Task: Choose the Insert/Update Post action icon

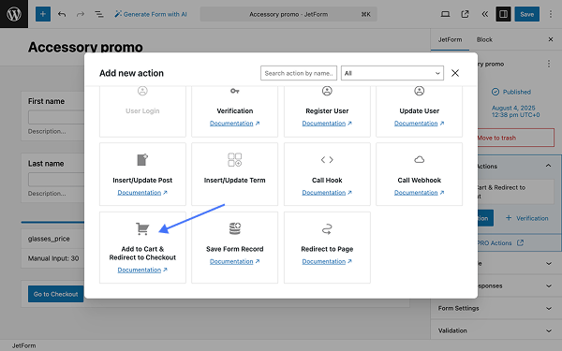Action: 142,160
